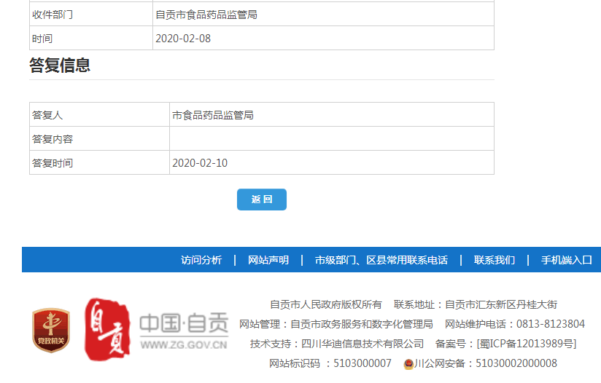The height and width of the screenshot is (383, 601).
Task: Click the red 自贡 seal logo
Action: point(107,329)
